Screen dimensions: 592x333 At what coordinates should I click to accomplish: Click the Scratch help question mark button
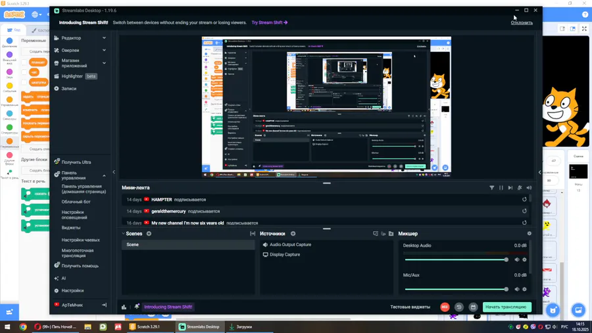click(x=585, y=14)
